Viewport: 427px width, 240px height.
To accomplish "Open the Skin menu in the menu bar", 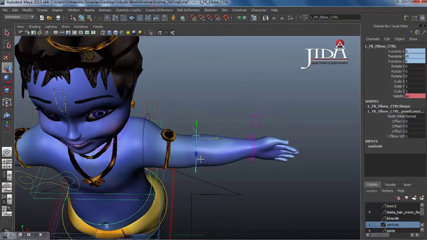I will [224, 10].
